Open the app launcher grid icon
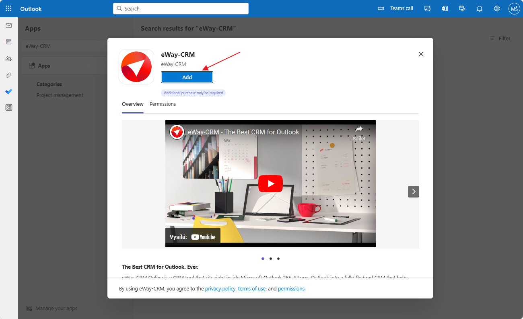 click(8, 8)
